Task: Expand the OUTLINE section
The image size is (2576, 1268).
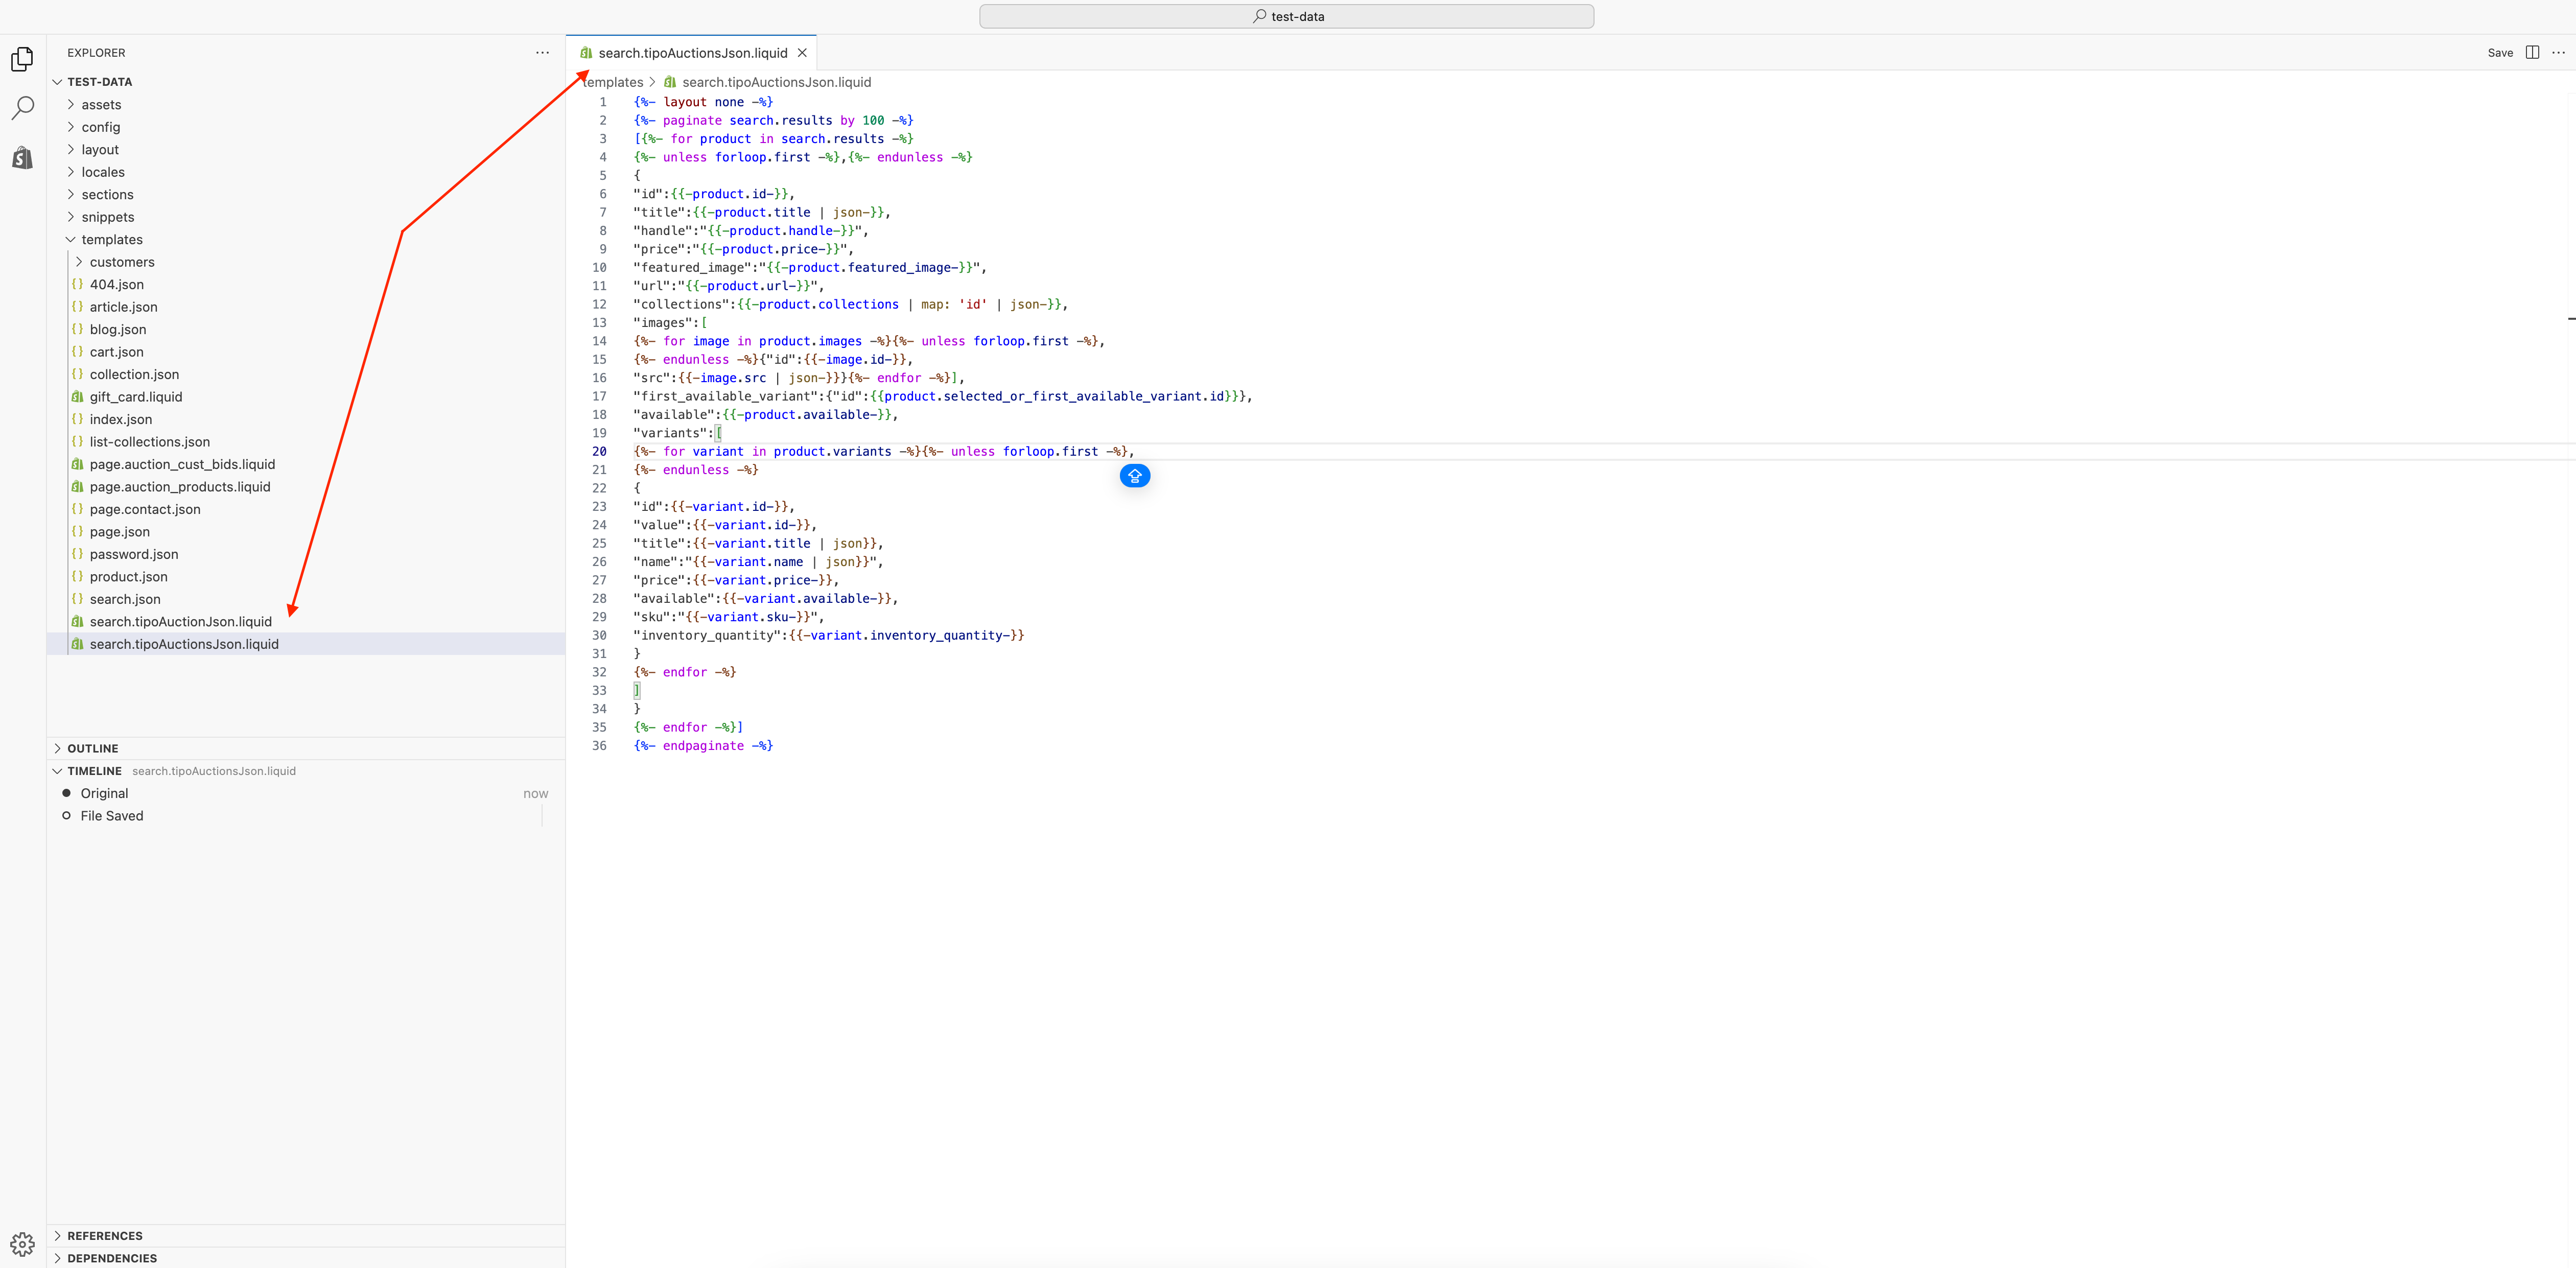Action: pos(93,749)
